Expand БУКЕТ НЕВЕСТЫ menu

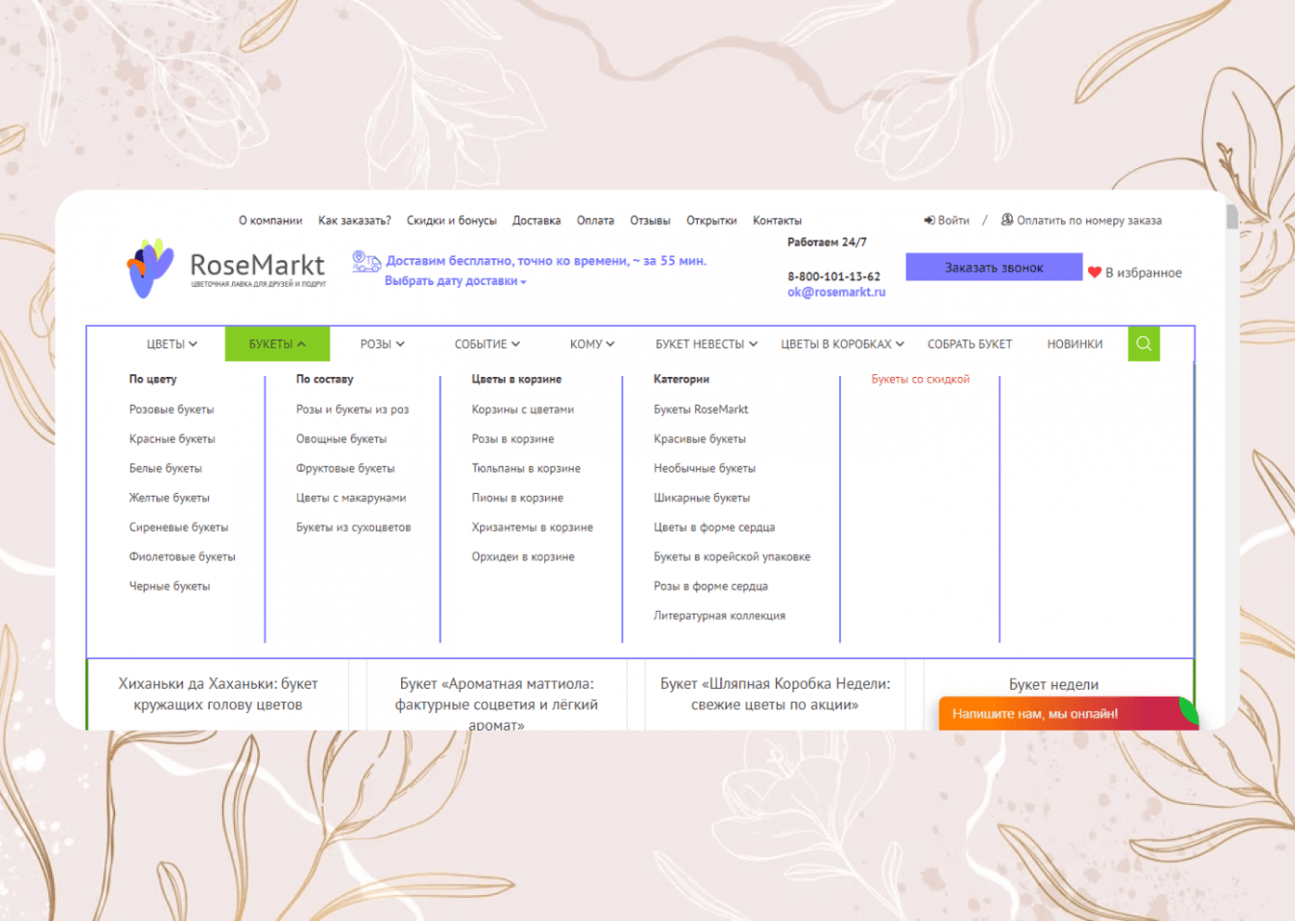coord(706,344)
